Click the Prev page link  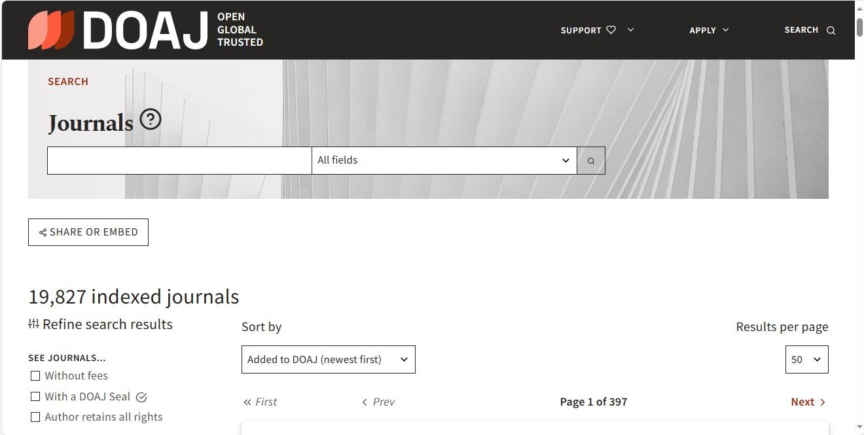coord(378,402)
